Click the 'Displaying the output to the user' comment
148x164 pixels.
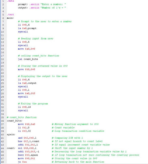pyautogui.click(x=43, y=76)
